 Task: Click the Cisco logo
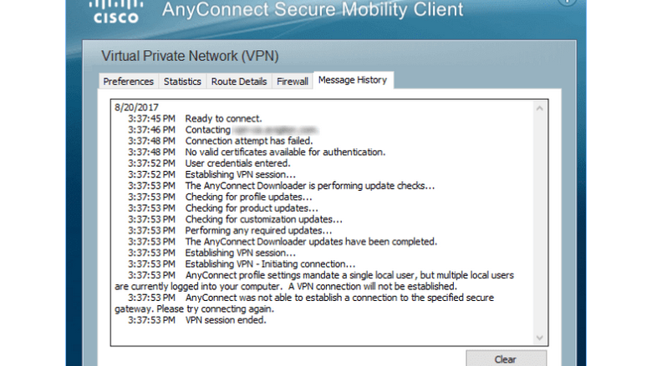click(x=115, y=12)
